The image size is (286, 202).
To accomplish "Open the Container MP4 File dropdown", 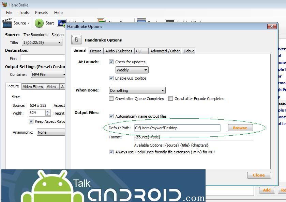I will (48, 74).
